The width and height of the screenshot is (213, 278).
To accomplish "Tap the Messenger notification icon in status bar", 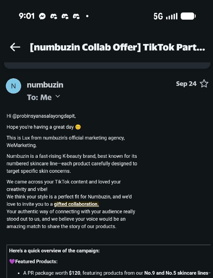I will point(42,16).
